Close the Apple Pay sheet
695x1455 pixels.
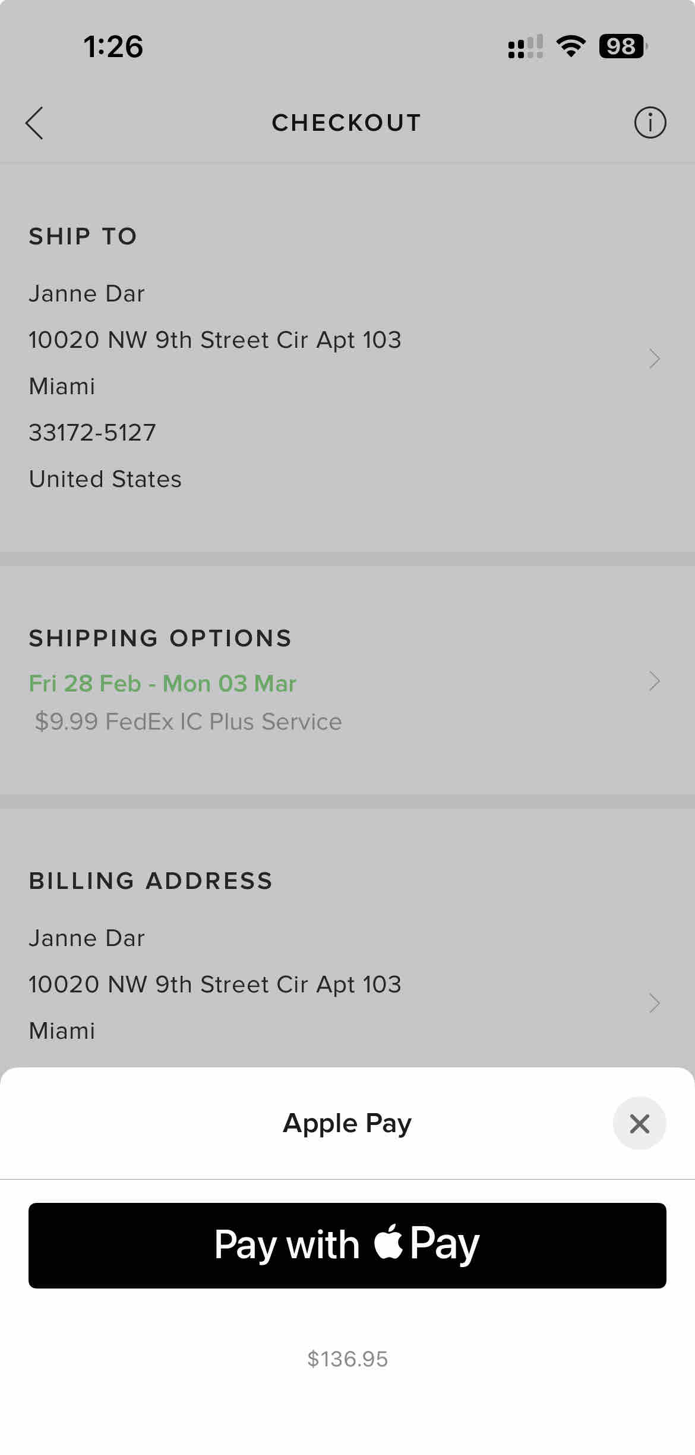639,1123
